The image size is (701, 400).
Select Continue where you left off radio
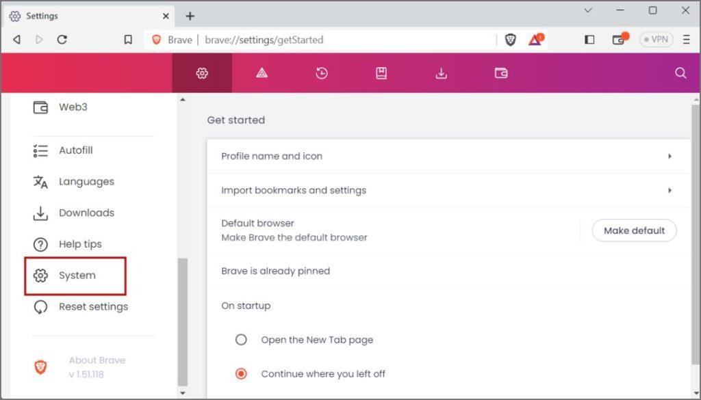pyautogui.click(x=241, y=373)
